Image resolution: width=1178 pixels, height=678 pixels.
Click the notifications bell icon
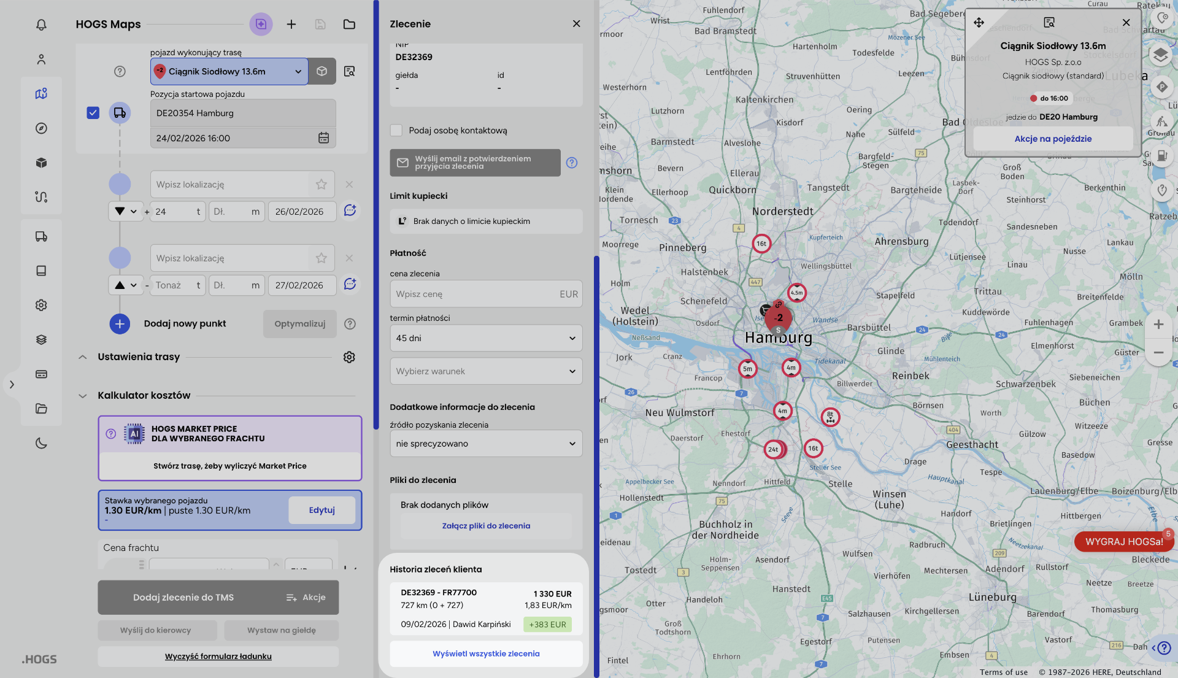tap(41, 25)
